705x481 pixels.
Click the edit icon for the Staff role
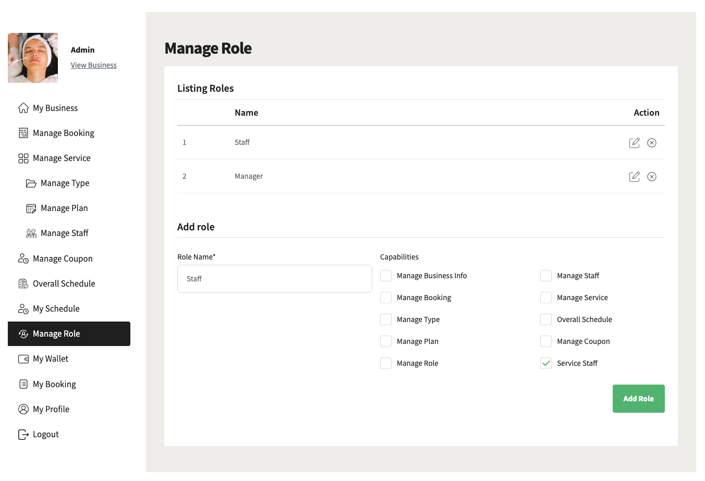634,143
